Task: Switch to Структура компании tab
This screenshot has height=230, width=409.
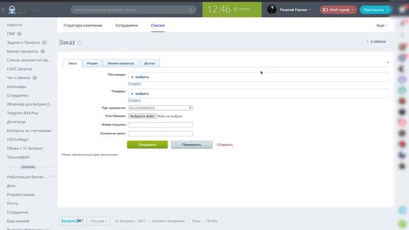Action: (x=83, y=26)
